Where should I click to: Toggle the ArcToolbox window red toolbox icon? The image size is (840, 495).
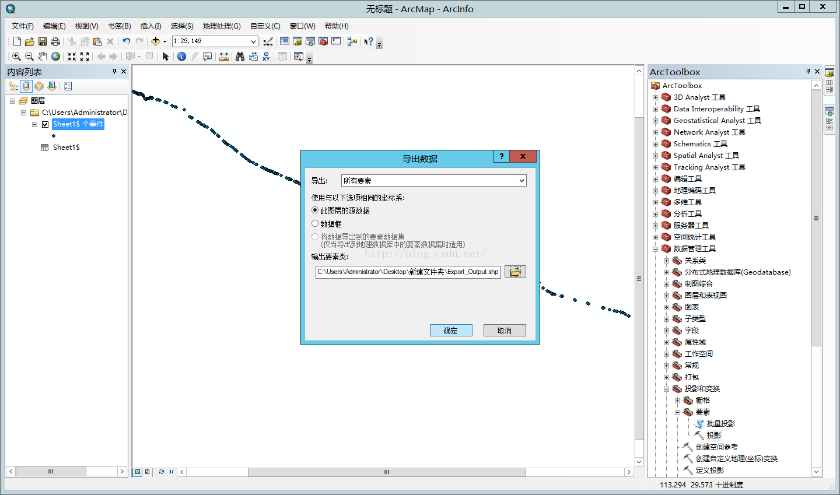(323, 41)
